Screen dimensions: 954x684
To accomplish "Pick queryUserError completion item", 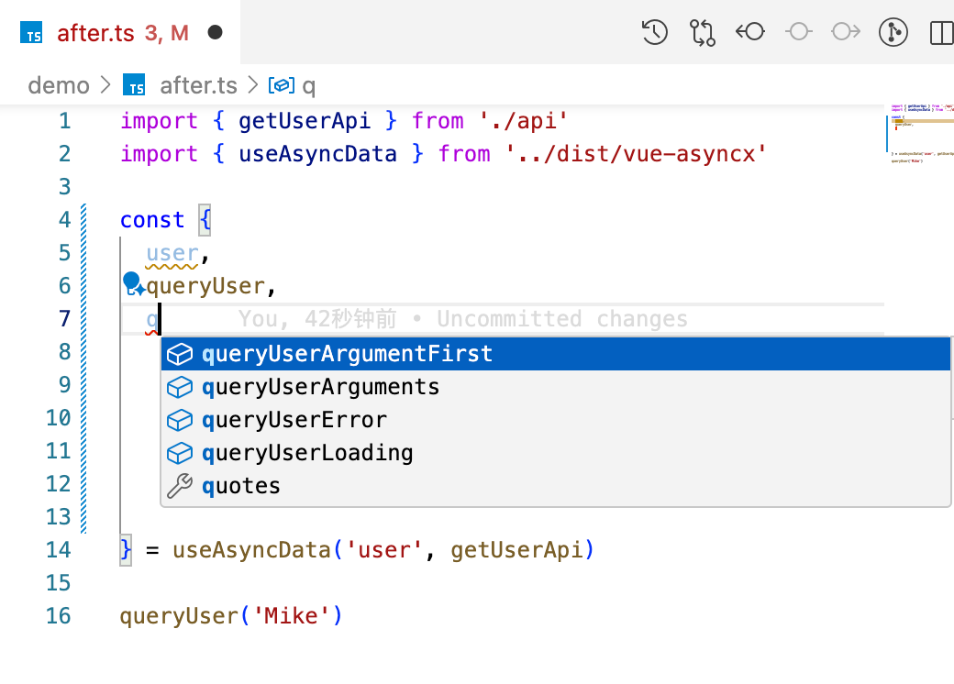I will tap(294, 420).
